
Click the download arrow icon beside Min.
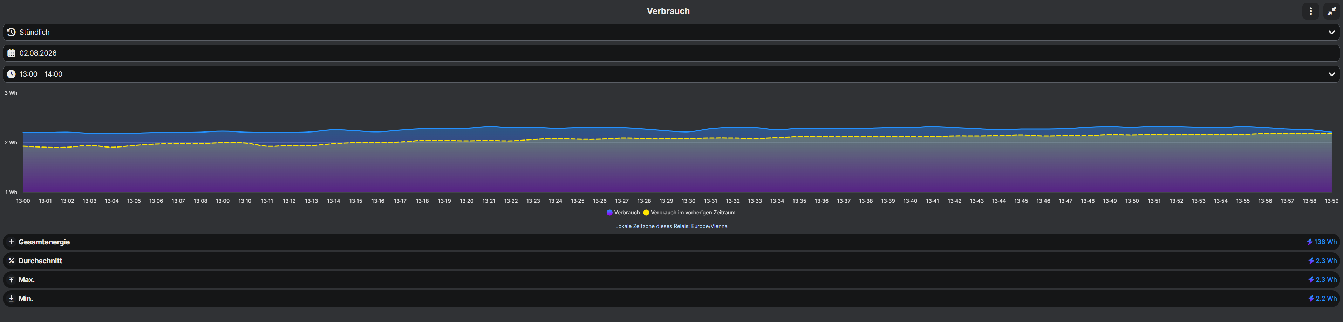(x=11, y=299)
